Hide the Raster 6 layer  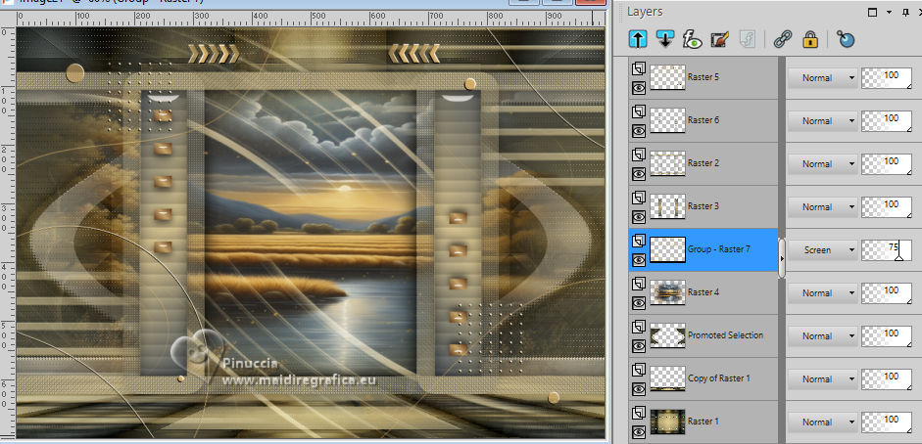pyautogui.click(x=639, y=130)
